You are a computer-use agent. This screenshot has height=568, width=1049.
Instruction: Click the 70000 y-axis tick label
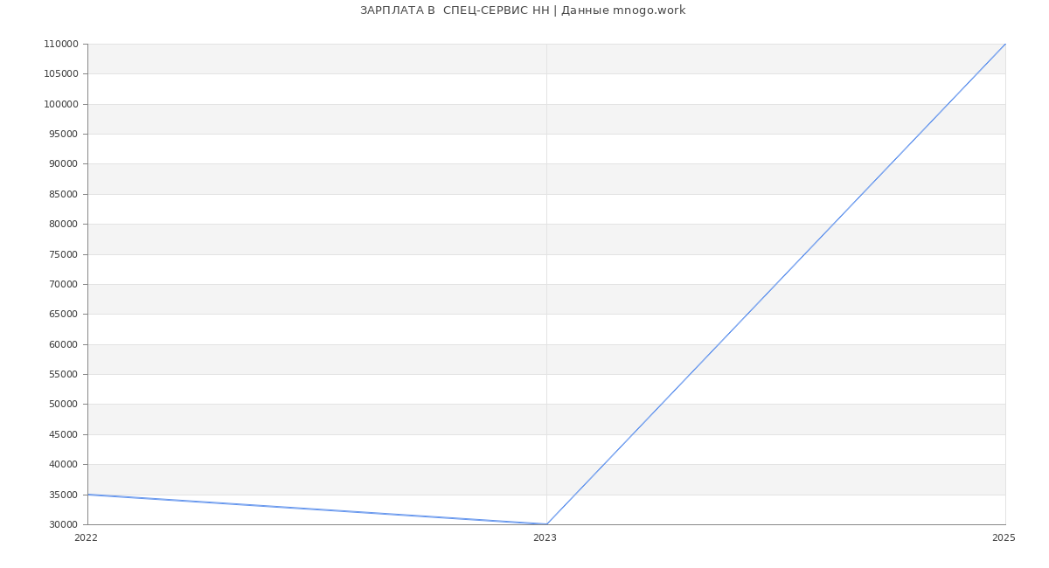pos(63,284)
